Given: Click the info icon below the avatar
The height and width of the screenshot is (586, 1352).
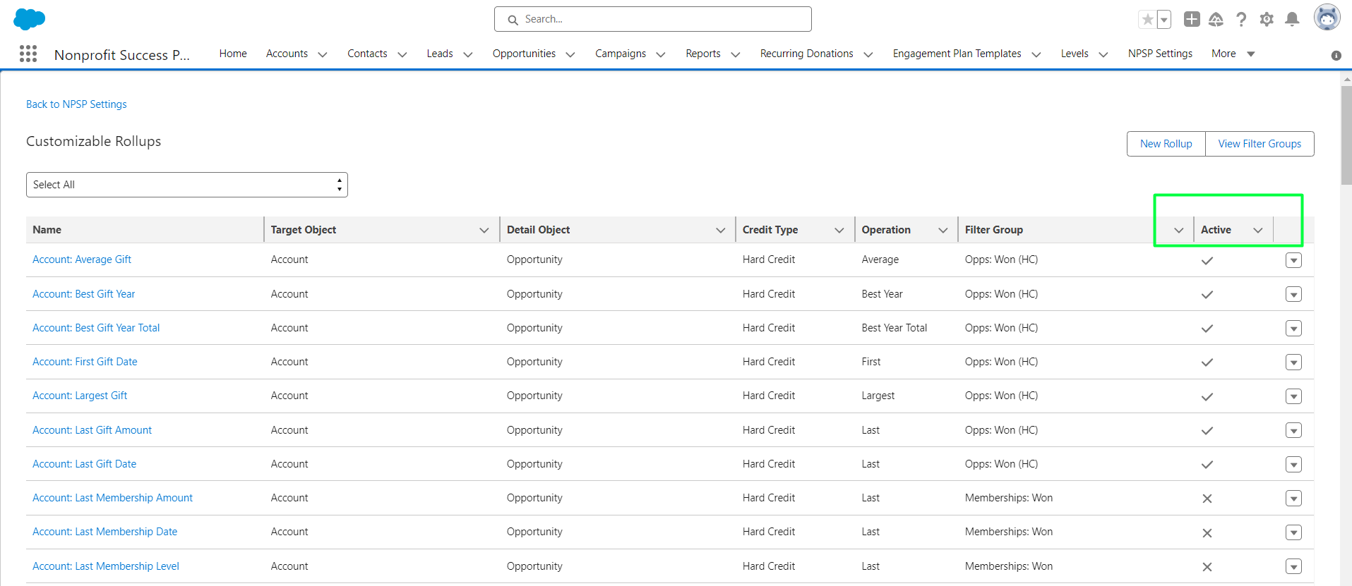Looking at the screenshot, I should coord(1336,56).
